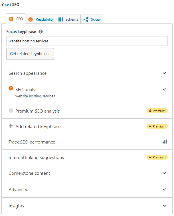Click into the Focus keyphrase text field
174x216 pixels.
[87, 41]
